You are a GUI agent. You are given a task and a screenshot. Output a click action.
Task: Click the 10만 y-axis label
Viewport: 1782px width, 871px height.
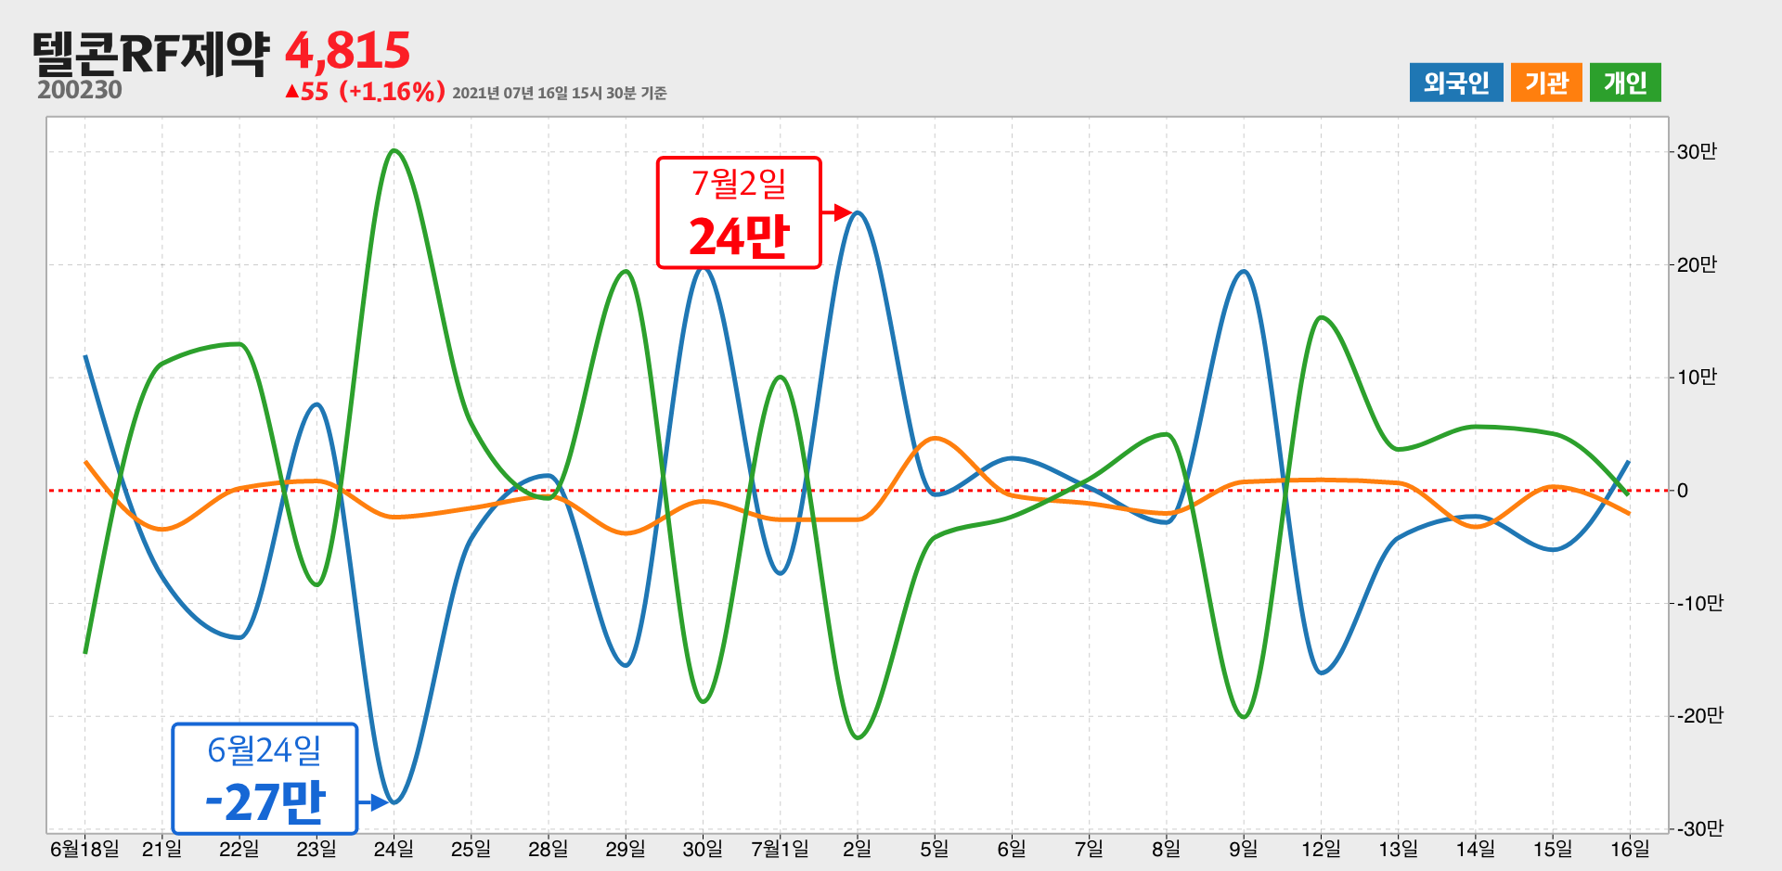click(x=1698, y=378)
